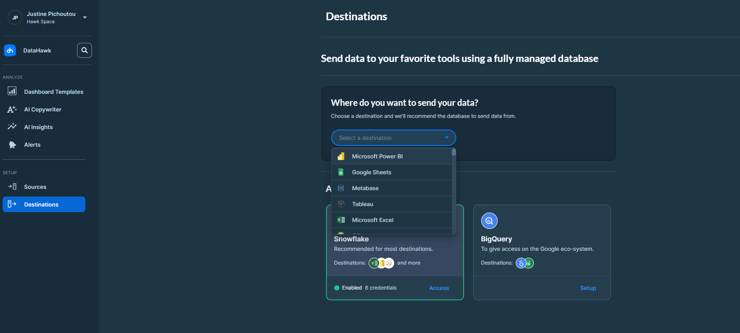This screenshot has height=333, width=740.
Task: Select Tableau option
Action: [x=392, y=204]
